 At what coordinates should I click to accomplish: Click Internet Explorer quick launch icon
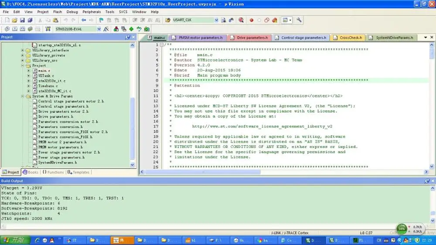(x=37, y=240)
